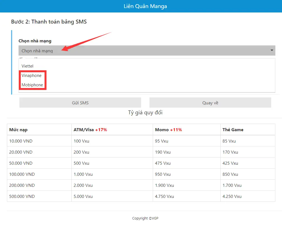Click the 190 Vxu Momo cell

(187, 152)
